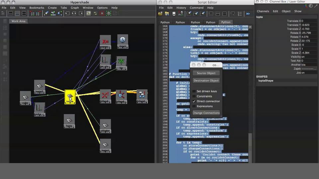Show input connections in Hypershade
This screenshot has height=179, width=319.
pyautogui.click(x=67, y=14)
